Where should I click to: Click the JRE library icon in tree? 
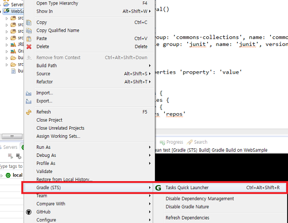[x=13, y=45]
